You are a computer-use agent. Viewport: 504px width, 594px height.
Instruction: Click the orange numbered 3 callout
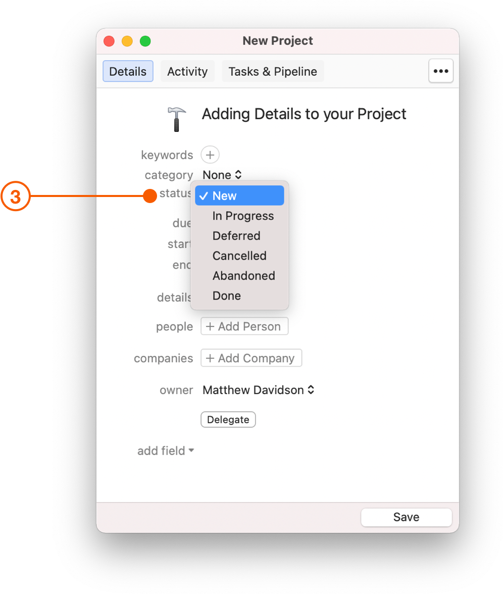point(16,196)
